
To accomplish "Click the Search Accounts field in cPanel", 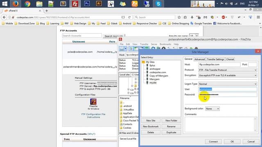I will click(82, 36).
